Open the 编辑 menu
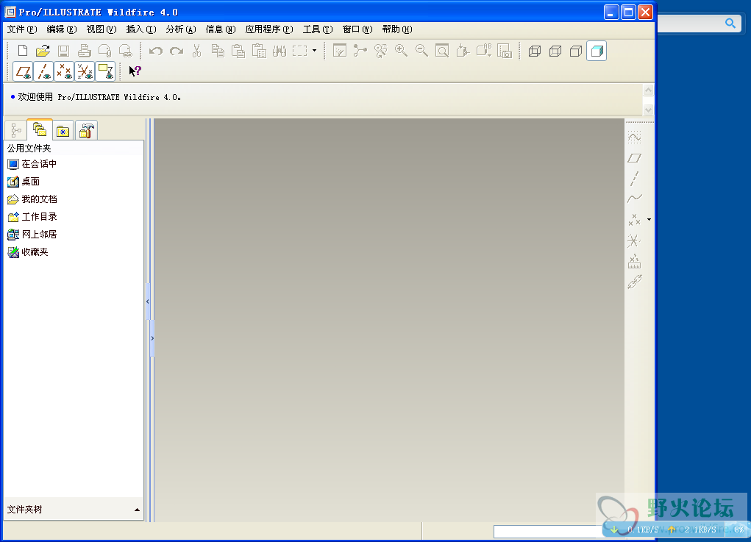751x542 pixels. (x=62, y=29)
